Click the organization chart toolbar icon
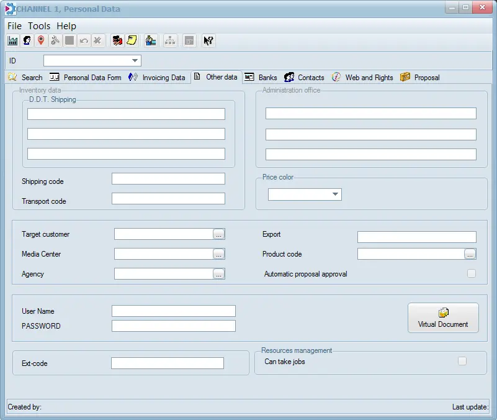This screenshot has height=420, width=497. pyautogui.click(x=170, y=40)
